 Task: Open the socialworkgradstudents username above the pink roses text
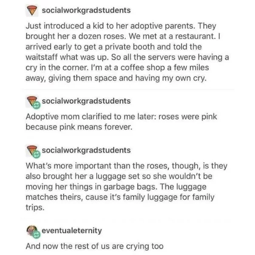86,101
